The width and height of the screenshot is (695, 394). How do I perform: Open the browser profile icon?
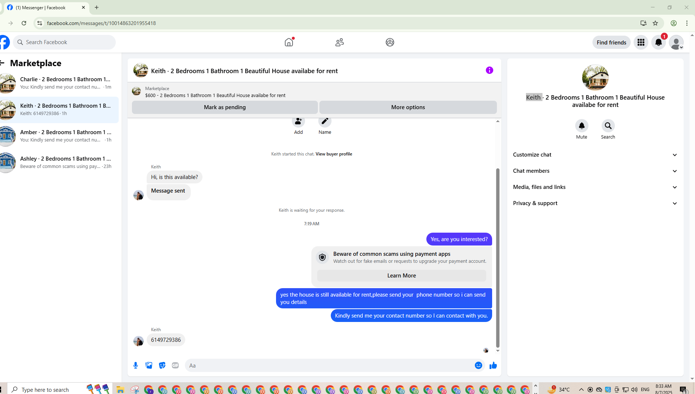point(674,23)
